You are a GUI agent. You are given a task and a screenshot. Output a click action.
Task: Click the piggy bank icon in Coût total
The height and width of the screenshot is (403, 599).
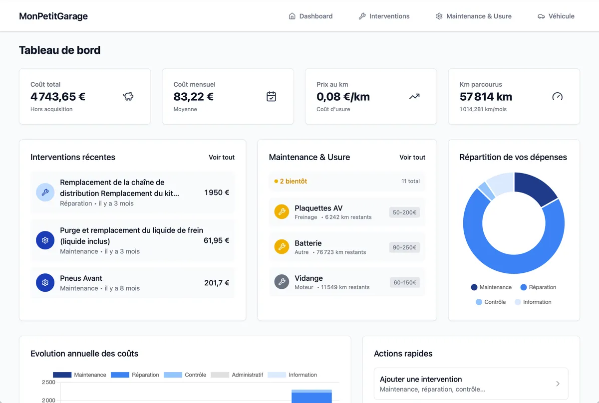tap(128, 96)
